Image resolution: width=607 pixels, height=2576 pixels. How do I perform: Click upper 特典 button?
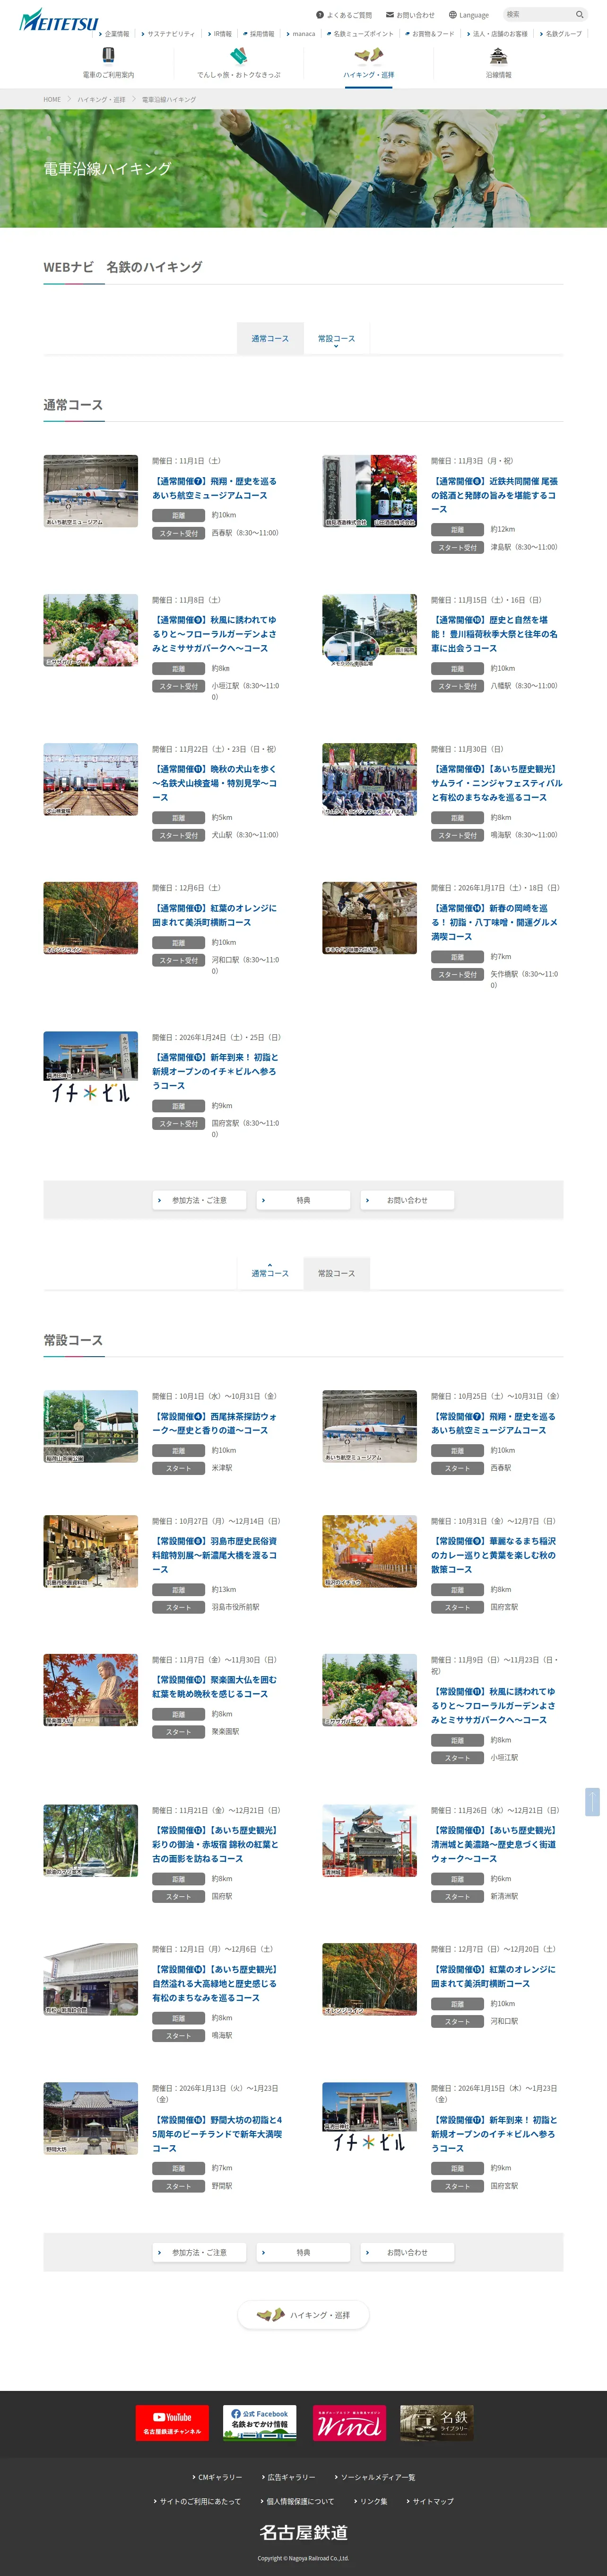(x=303, y=1200)
